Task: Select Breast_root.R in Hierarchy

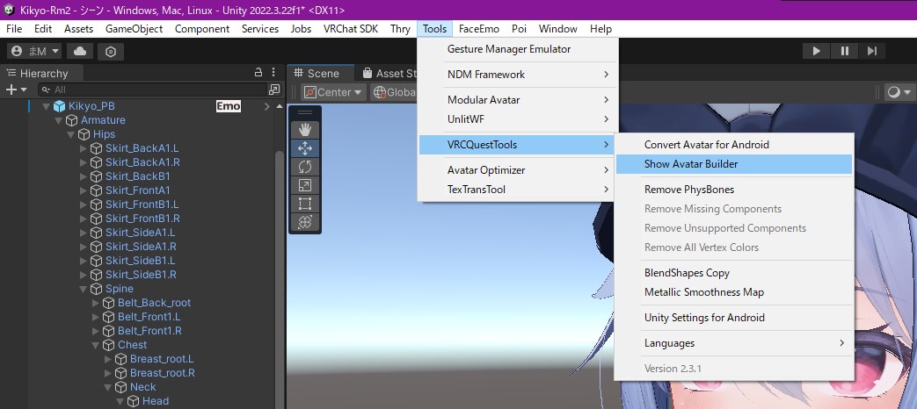Action: (x=163, y=373)
